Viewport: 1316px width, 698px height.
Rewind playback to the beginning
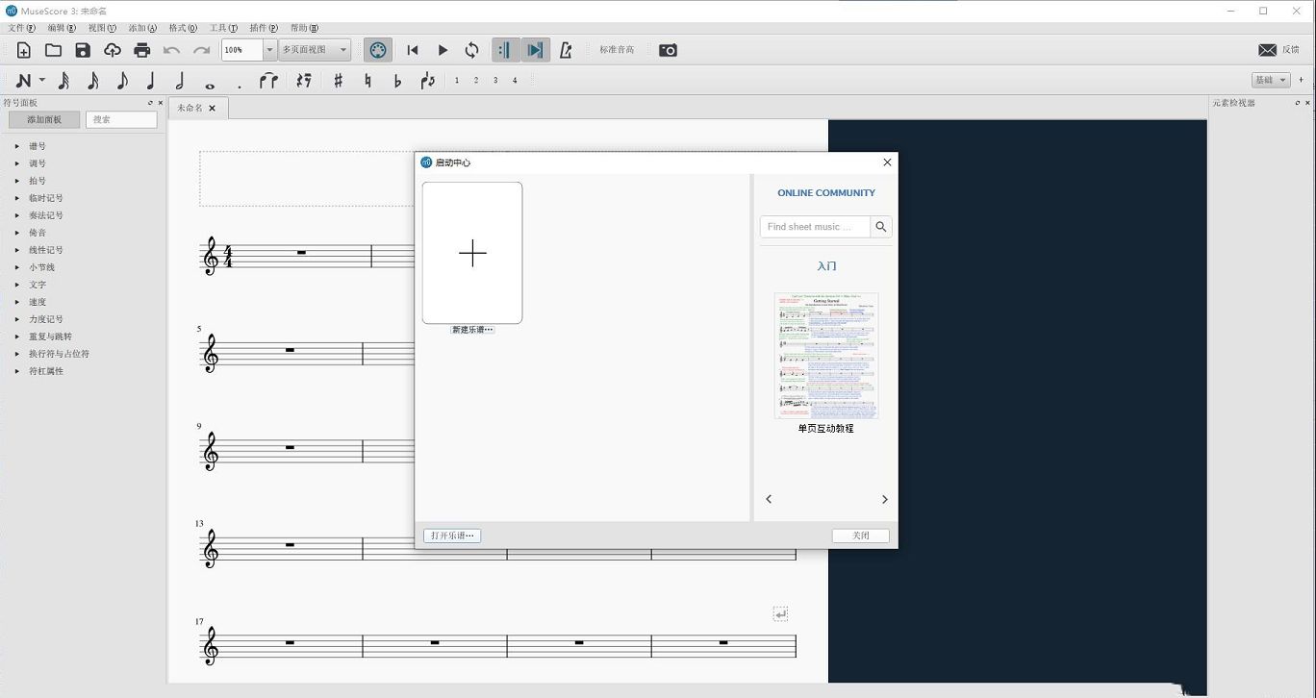point(412,49)
